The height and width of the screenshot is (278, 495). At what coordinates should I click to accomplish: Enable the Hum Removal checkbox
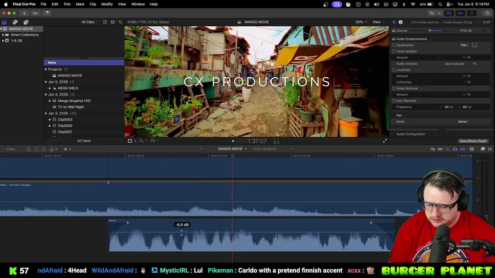point(394,101)
